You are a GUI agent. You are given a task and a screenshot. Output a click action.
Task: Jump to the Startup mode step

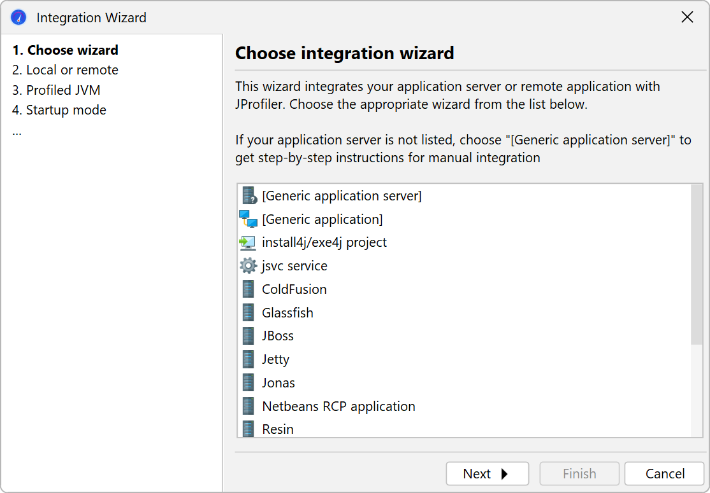pos(59,110)
